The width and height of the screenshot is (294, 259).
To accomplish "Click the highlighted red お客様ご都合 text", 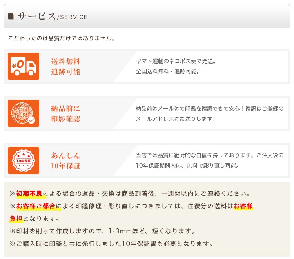I will [36, 206].
